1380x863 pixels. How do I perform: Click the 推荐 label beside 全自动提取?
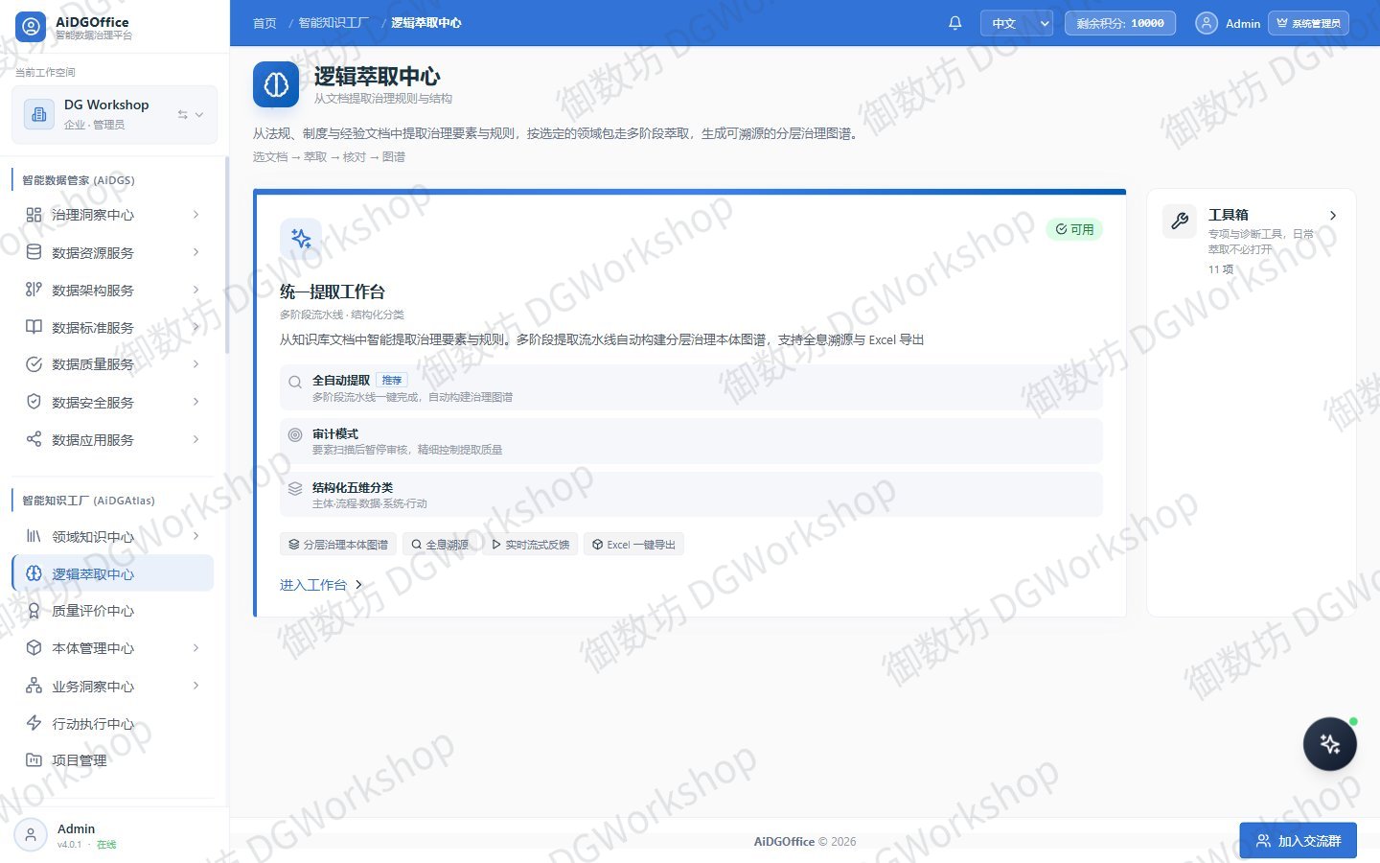point(392,381)
